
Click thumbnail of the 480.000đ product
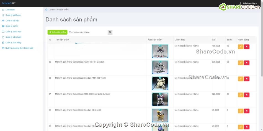160,51
